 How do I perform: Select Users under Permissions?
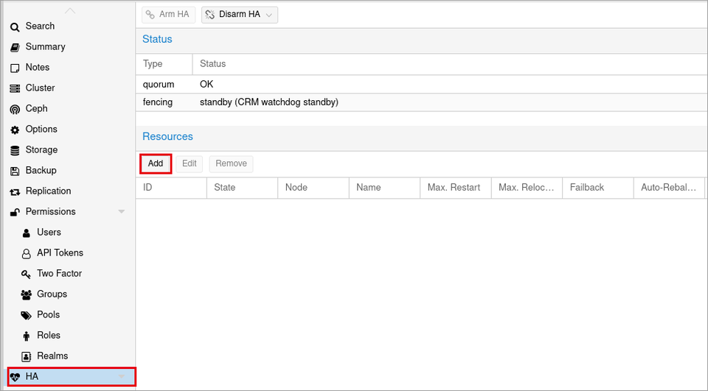point(69,232)
